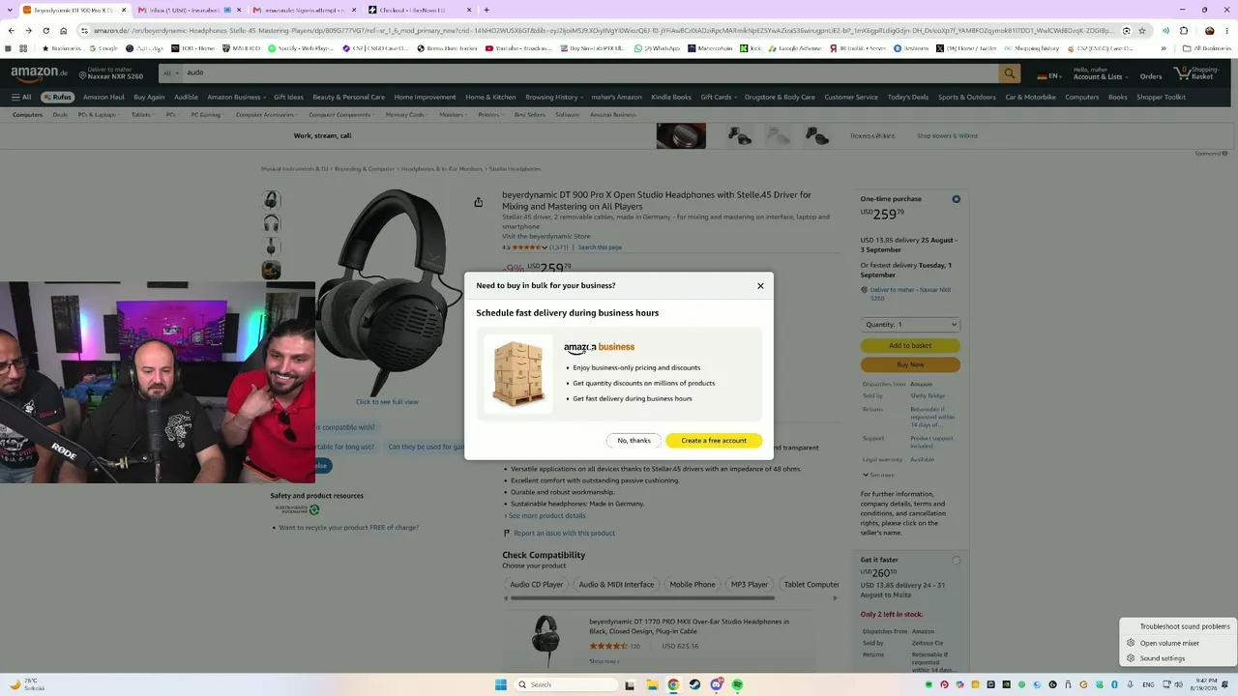Screen dimensions: 1238x696
Task: Click 'Report an issue with this product'
Action: click(x=564, y=534)
